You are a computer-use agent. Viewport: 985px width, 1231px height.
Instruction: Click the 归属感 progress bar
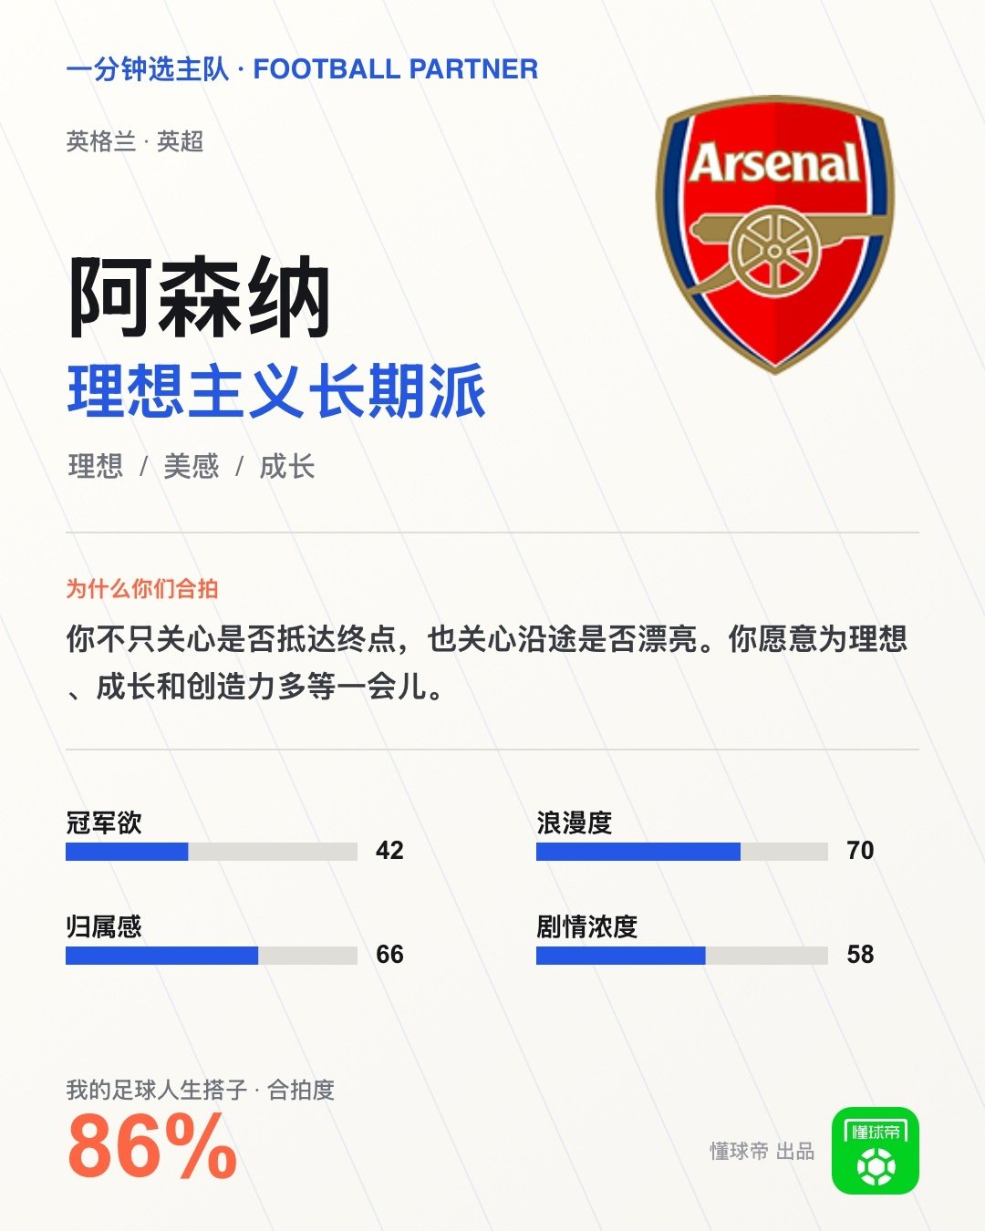tap(212, 956)
